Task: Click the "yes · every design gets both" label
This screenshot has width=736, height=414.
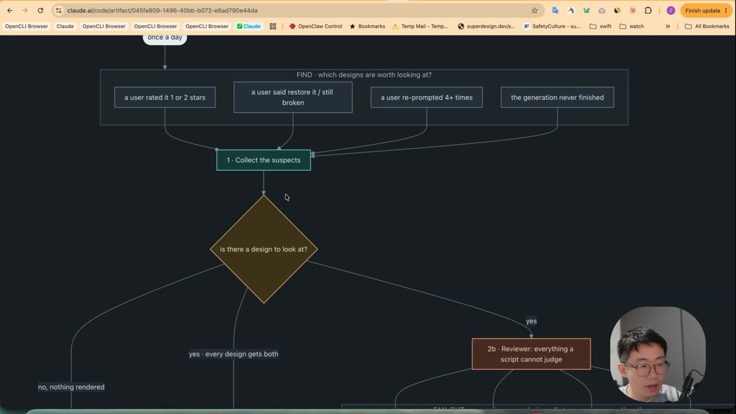Action: (x=233, y=354)
